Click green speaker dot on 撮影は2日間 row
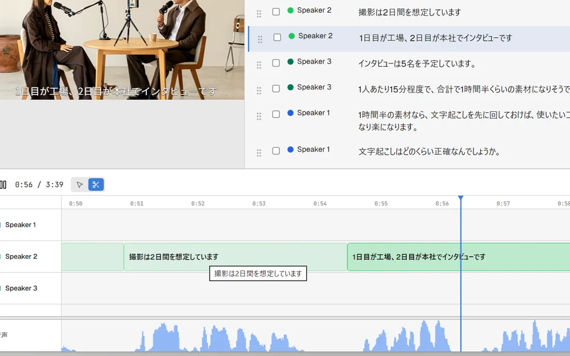This screenshot has height=356, width=570. click(x=291, y=10)
